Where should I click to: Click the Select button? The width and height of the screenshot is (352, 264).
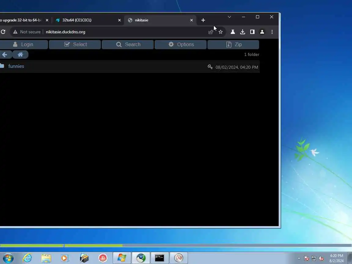point(75,44)
